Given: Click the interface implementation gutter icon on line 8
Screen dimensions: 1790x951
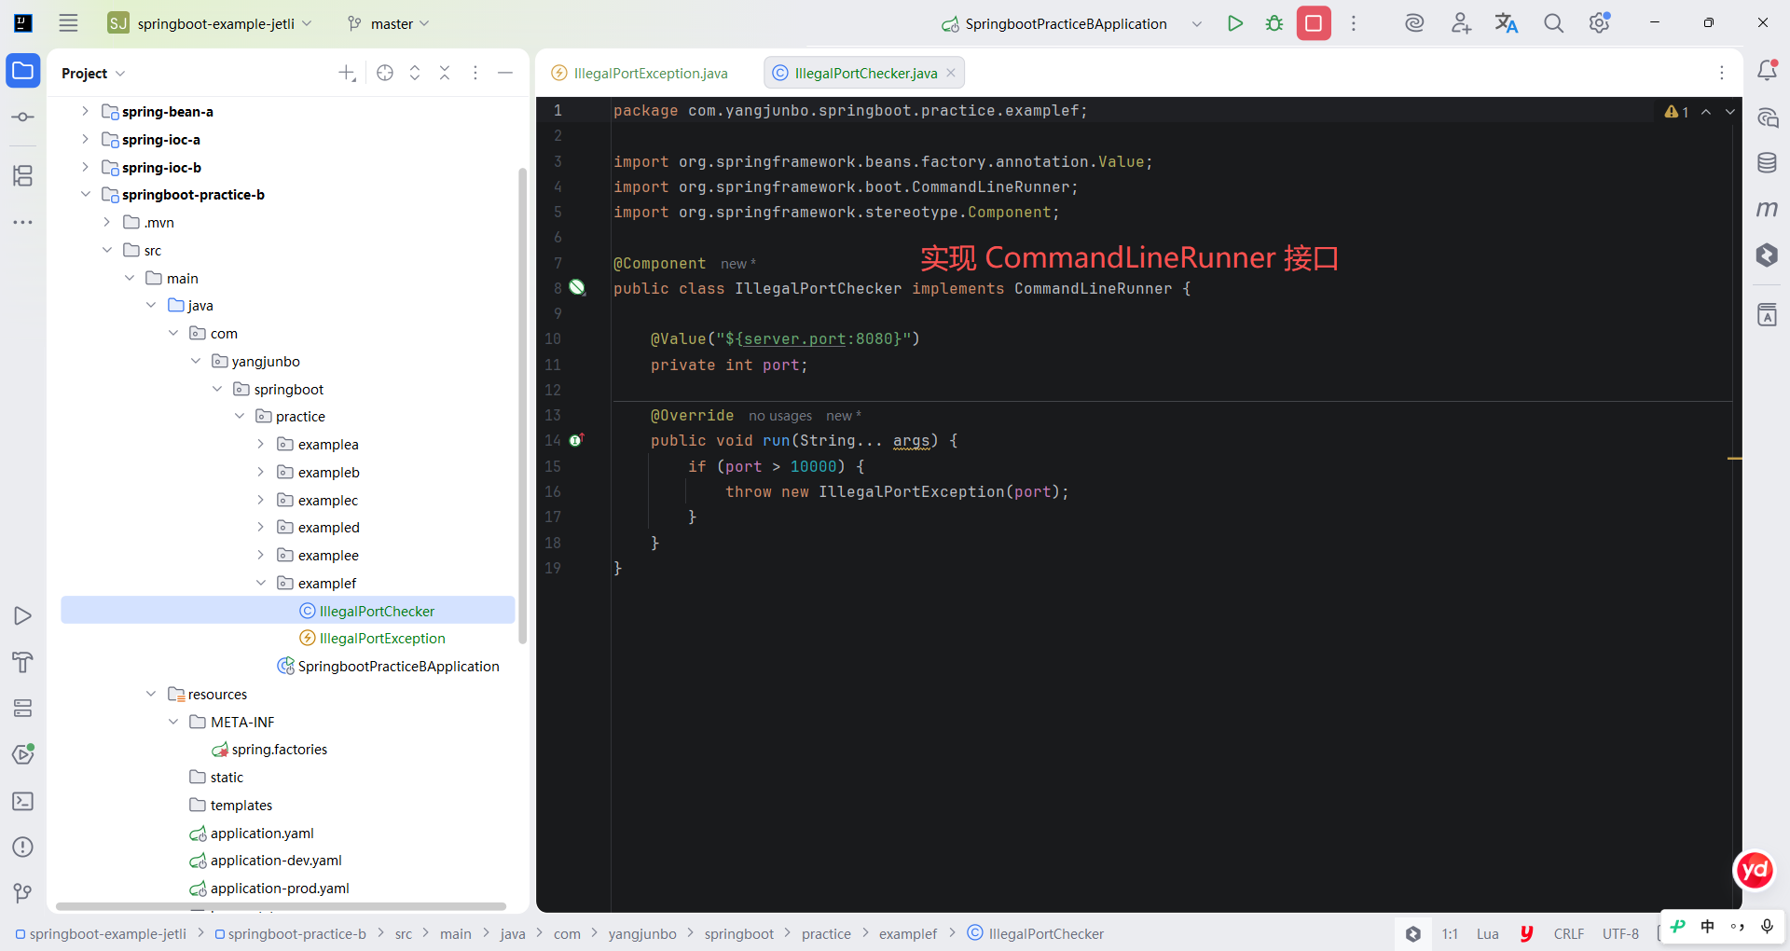Looking at the screenshot, I should (x=577, y=287).
